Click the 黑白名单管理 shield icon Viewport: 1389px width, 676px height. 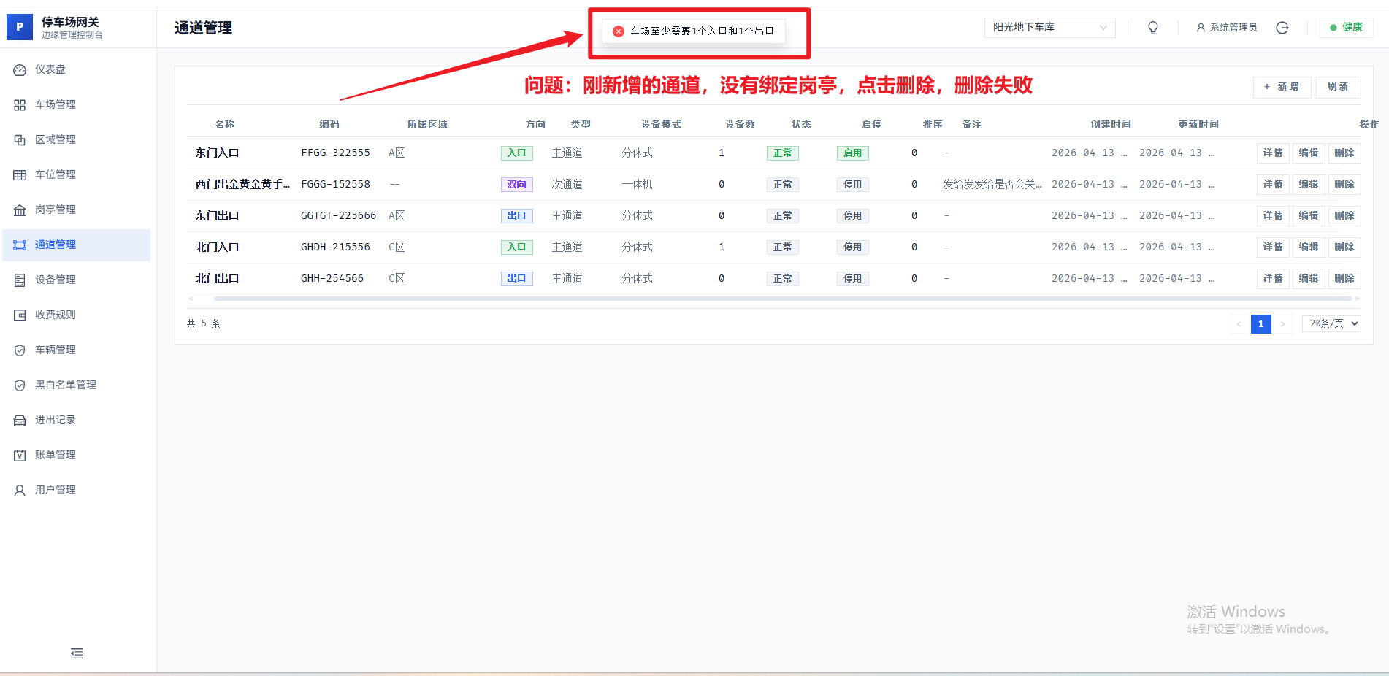pos(20,385)
